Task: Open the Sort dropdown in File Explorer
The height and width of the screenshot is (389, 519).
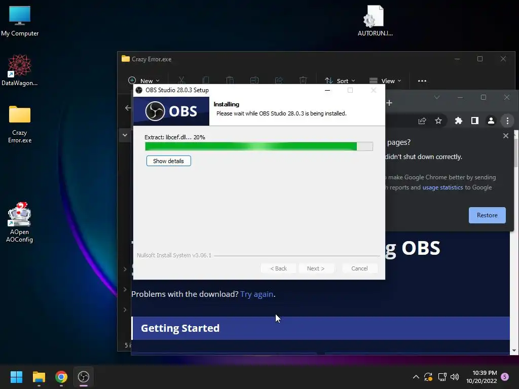Action: [340, 81]
